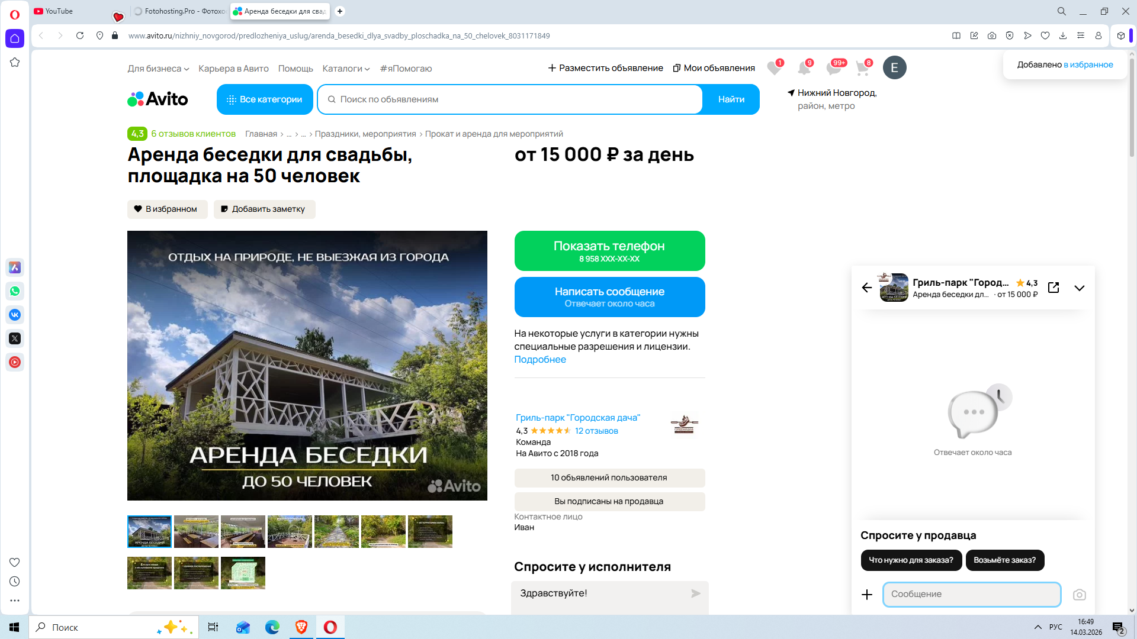
Task: Open the notifications bell icon
Action: (804, 68)
